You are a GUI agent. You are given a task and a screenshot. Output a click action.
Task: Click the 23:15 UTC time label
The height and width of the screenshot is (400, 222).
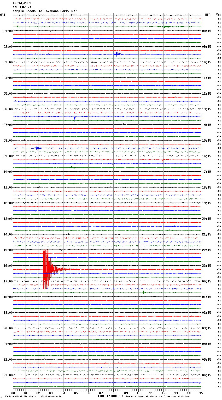pos(207,266)
